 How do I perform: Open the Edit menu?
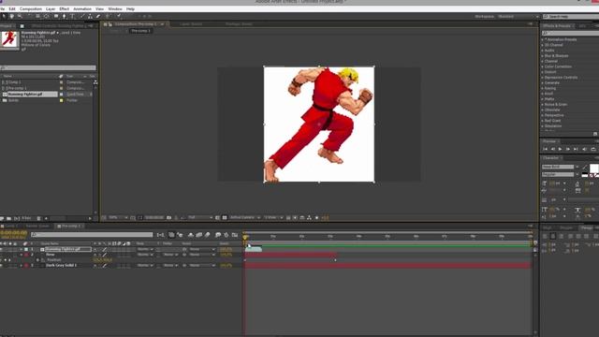(x=12, y=8)
